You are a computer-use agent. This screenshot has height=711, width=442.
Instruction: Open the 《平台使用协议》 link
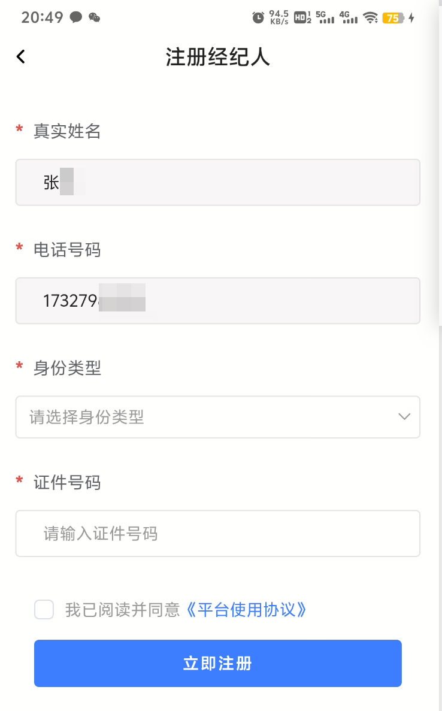pyautogui.click(x=246, y=610)
